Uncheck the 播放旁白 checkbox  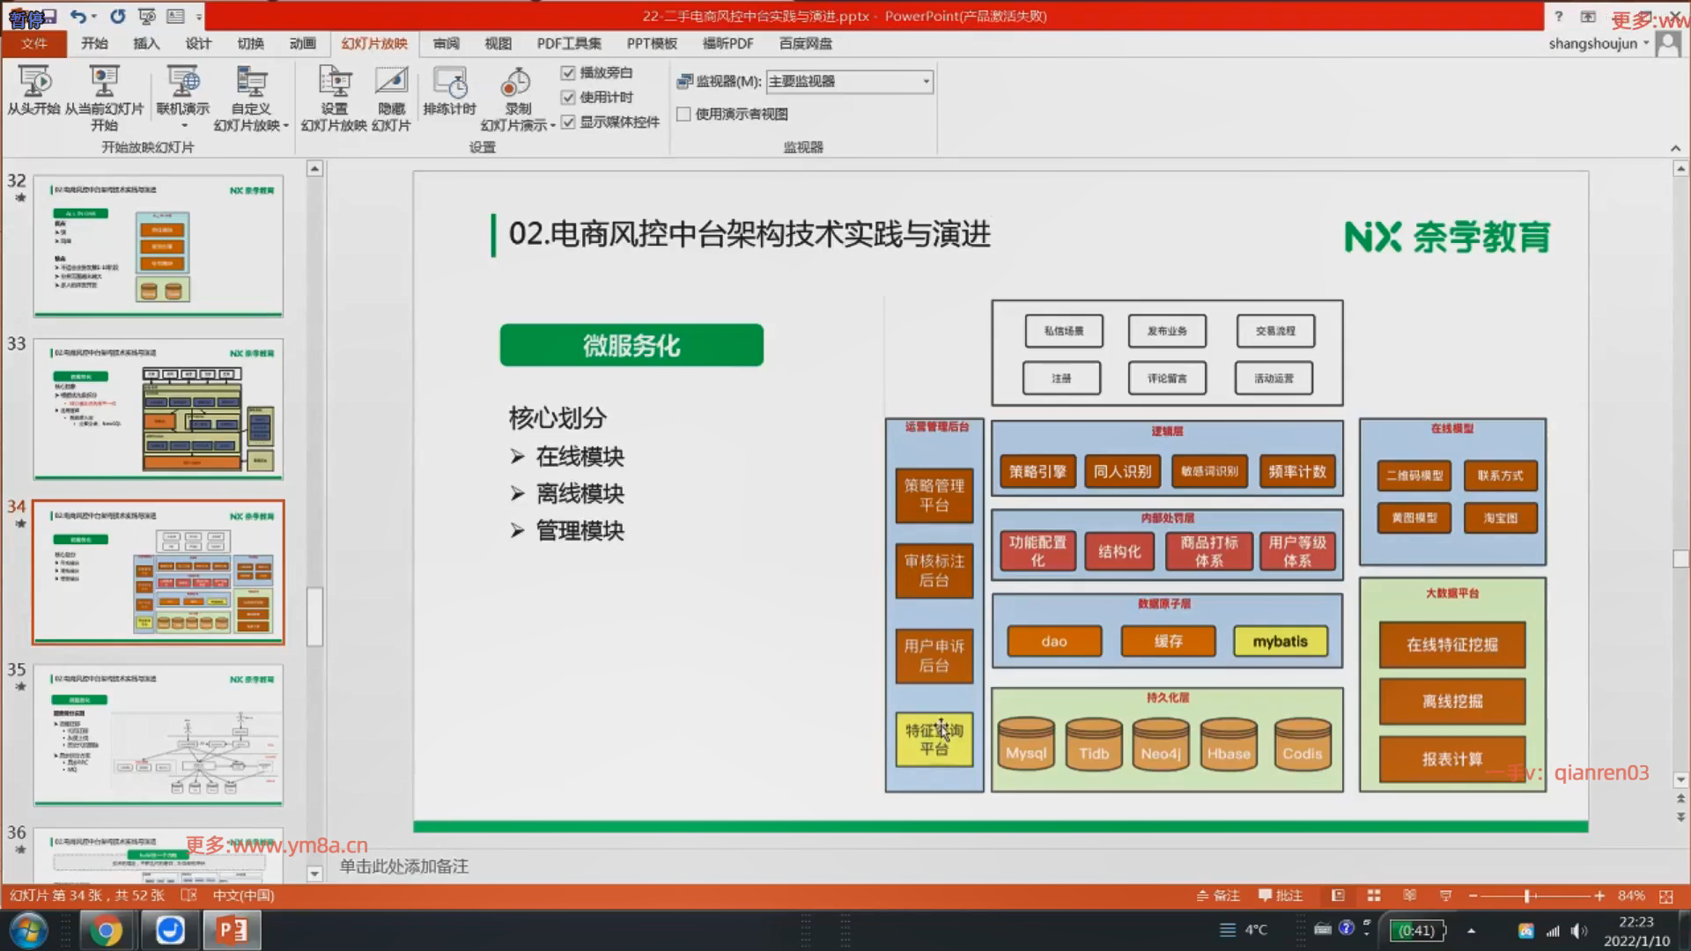568,73
